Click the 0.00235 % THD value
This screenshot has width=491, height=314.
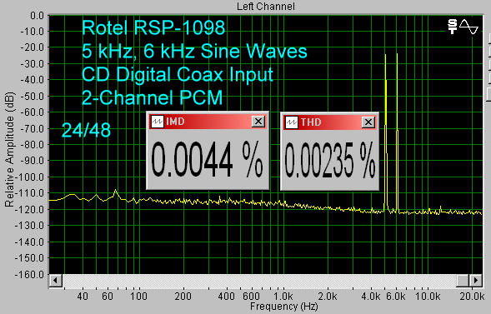click(x=330, y=160)
